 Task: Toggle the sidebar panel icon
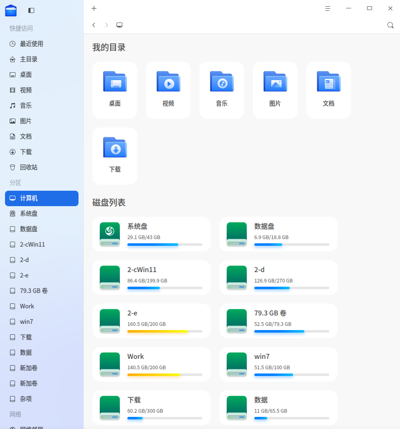point(31,10)
